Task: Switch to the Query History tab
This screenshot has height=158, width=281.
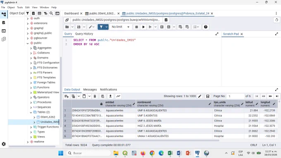Action: (84, 34)
